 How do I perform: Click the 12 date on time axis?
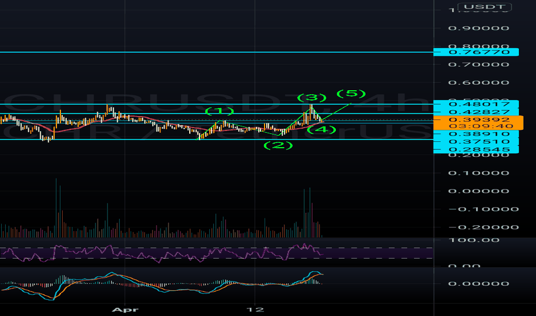[x=255, y=310]
